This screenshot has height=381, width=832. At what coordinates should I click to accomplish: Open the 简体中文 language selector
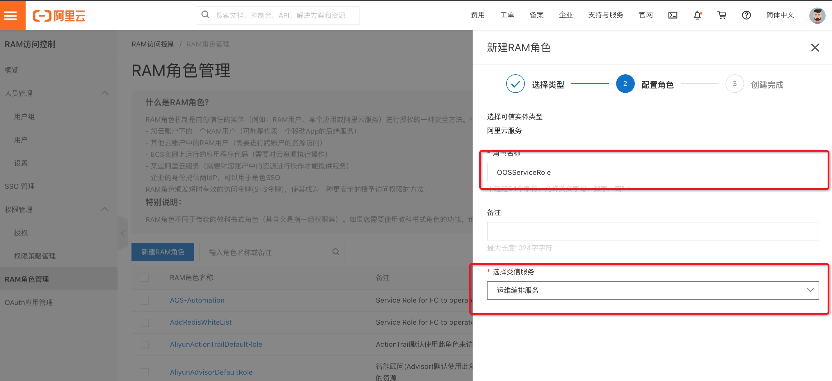click(x=780, y=15)
